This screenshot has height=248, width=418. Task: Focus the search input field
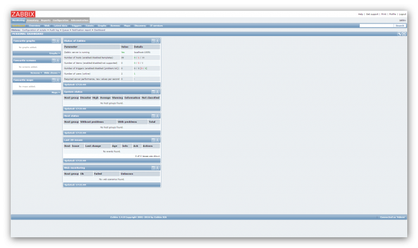click(x=376, y=25)
